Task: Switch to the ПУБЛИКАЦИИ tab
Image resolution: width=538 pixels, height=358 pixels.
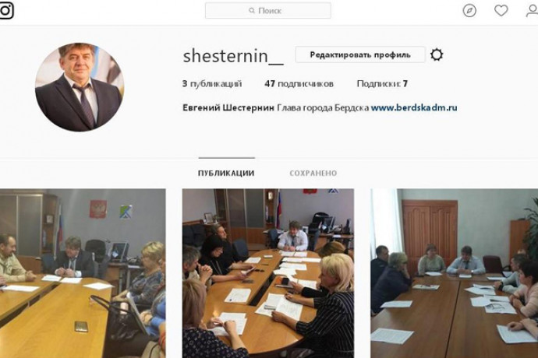Action: click(x=226, y=174)
